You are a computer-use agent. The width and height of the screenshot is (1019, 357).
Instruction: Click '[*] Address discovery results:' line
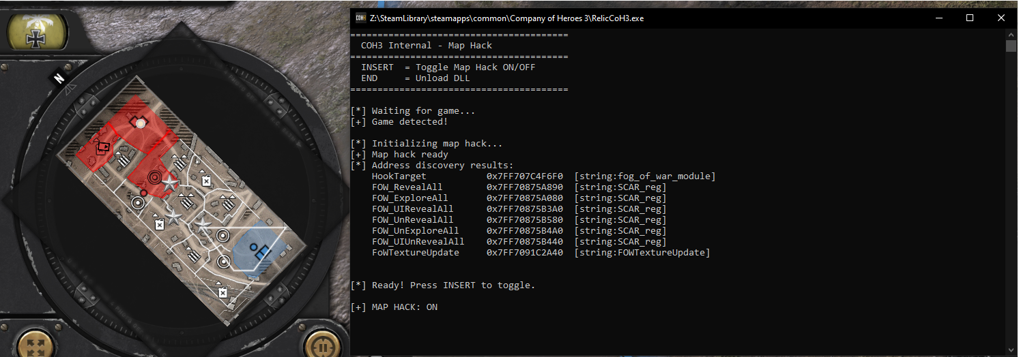pos(432,166)
